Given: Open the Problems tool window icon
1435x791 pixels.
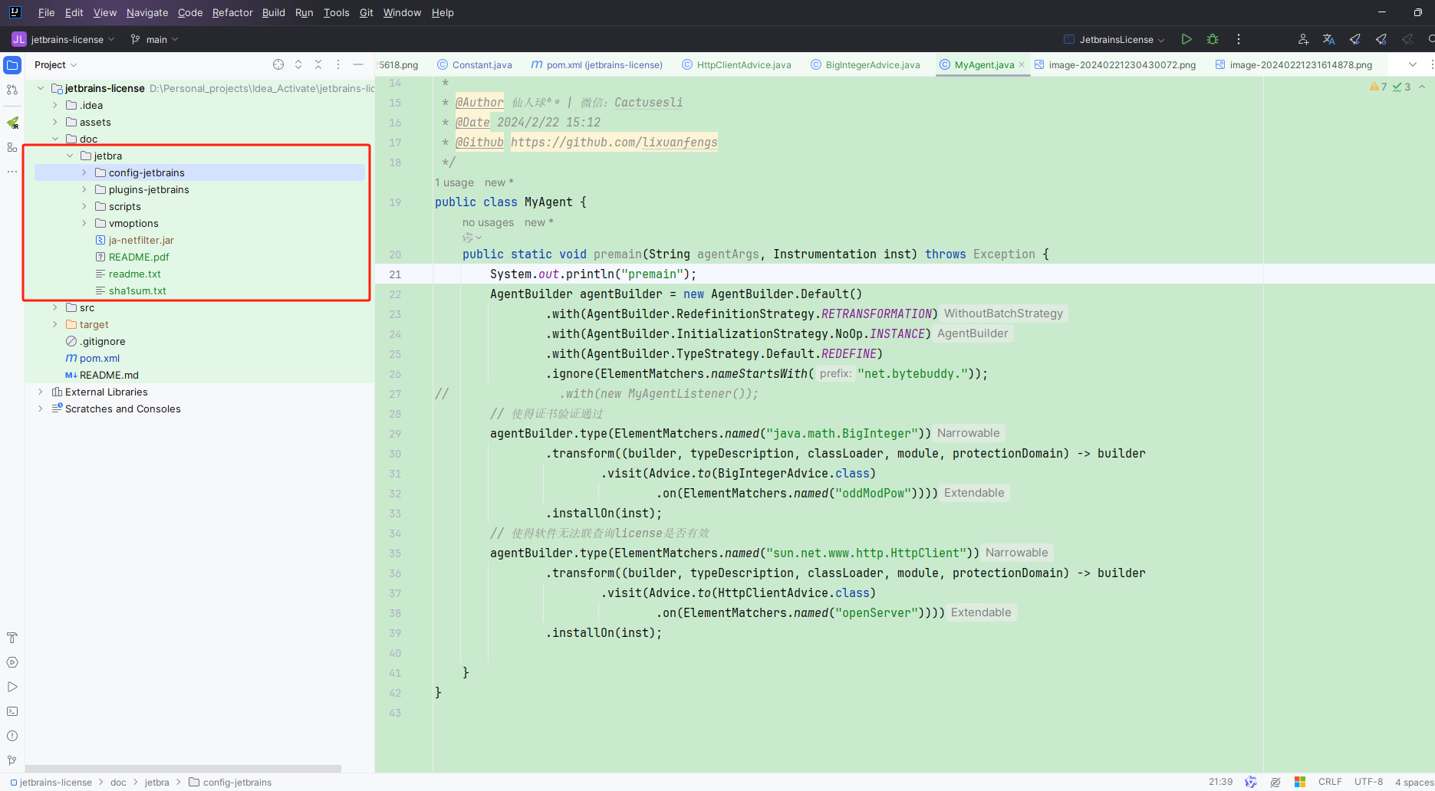Looking at the screenshot, I should pos(12,736).
